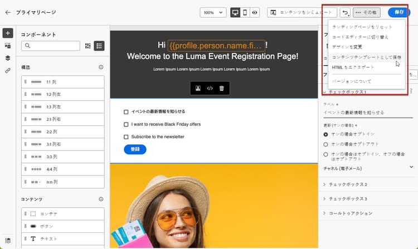Open the asset picker sidebar icon
418x249 pixels.
coord(8,46)
